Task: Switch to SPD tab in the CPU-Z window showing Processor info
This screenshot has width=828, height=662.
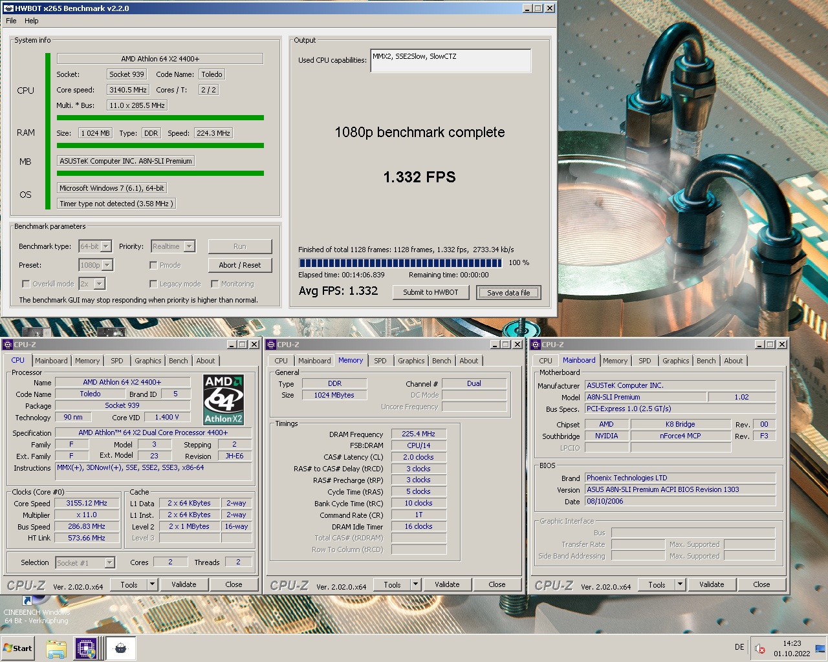Action: tap(117, 361)
